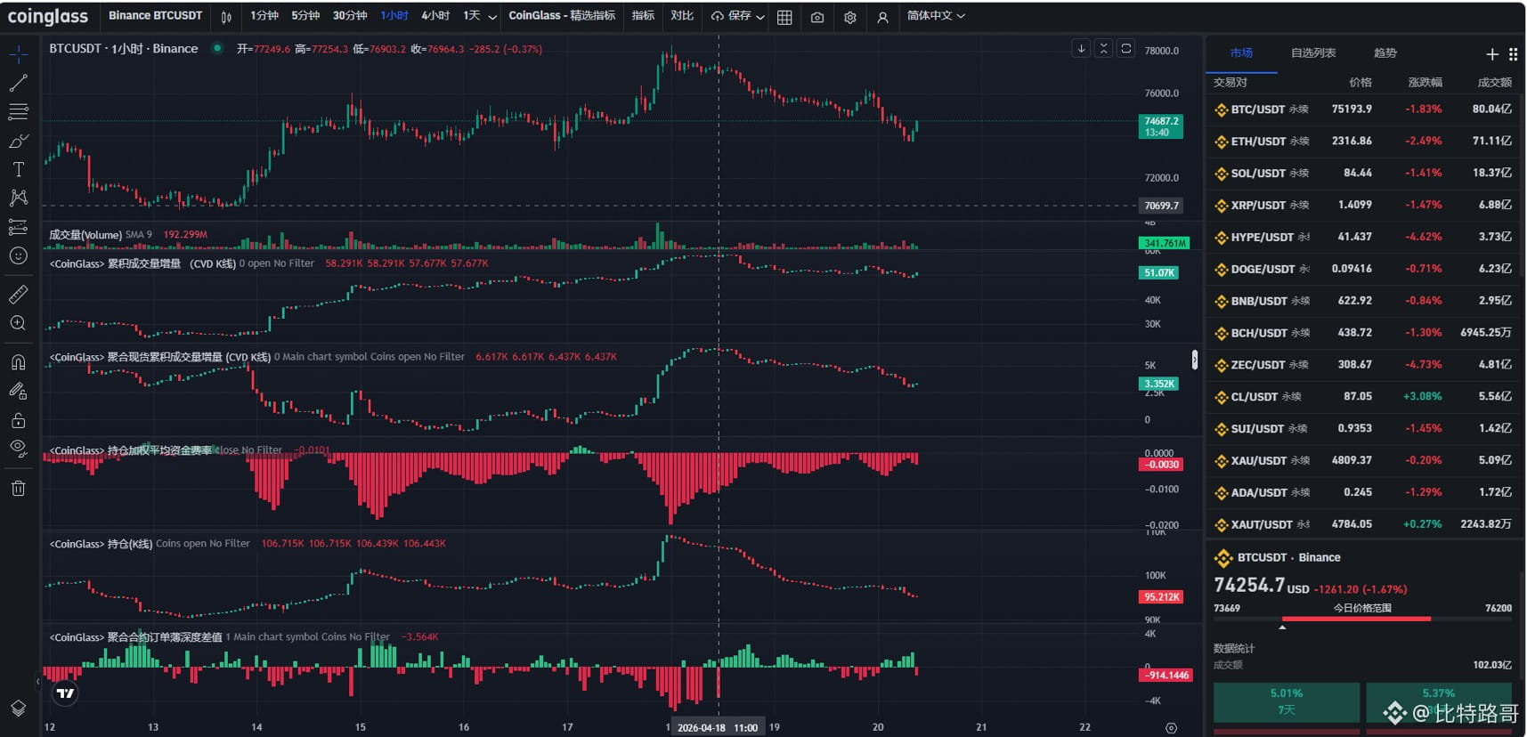Open the candlestick chart type selector
The height and width of the screenshot is (737, 1527).
tap(226, 16)
